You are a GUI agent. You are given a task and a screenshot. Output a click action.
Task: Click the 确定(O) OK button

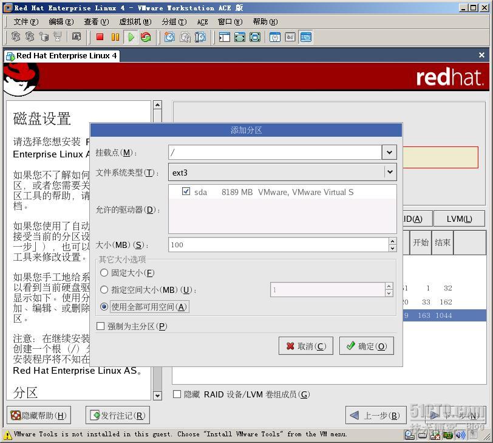[x=366, y=346]
